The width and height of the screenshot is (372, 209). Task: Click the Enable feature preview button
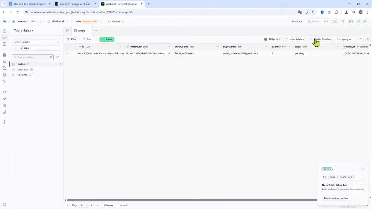(x=336, y=198)
